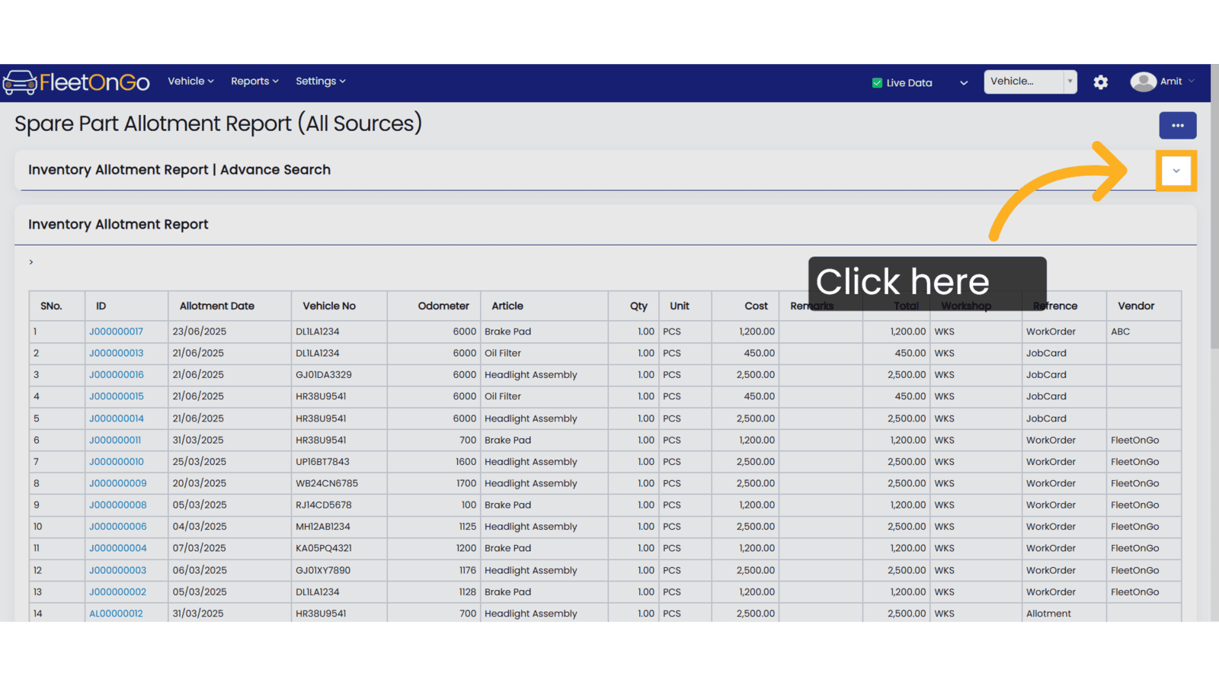Open job J000000011 link
Viewport: 1219px width, 686px height.
pyautogui.click(x=115, y=441)
